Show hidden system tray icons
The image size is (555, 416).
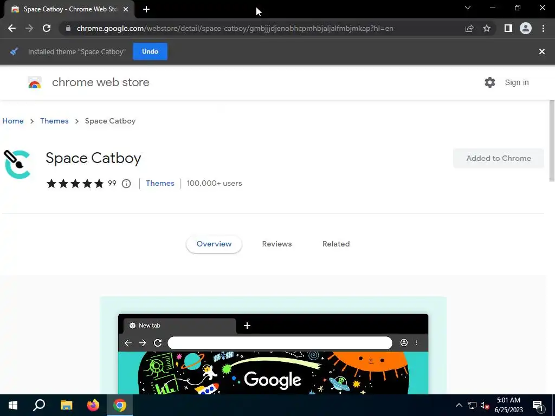point(459,405)
